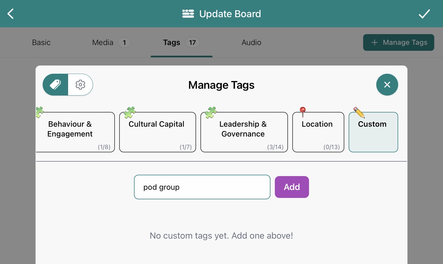Toggle to the gear view in Manage Tags

click(x=80, y=85)
